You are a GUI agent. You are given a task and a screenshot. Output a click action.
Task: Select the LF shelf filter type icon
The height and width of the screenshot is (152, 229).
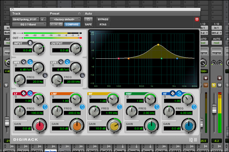tap(30, 93)
